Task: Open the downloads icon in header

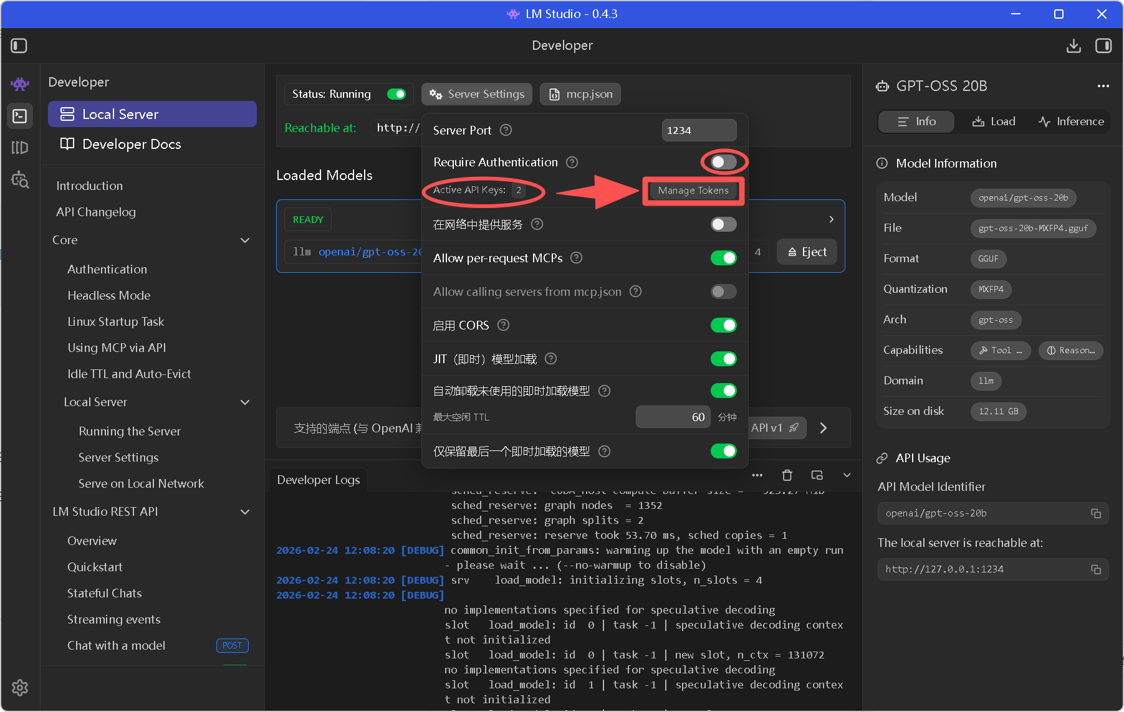Action: click(1074, 45)
